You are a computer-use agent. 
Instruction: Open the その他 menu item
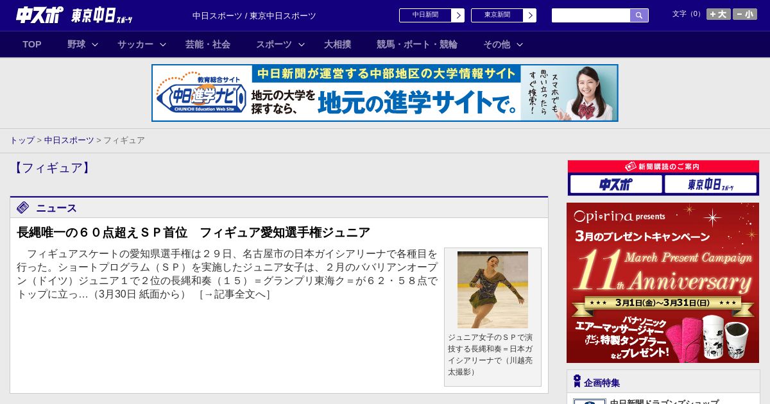497,44
